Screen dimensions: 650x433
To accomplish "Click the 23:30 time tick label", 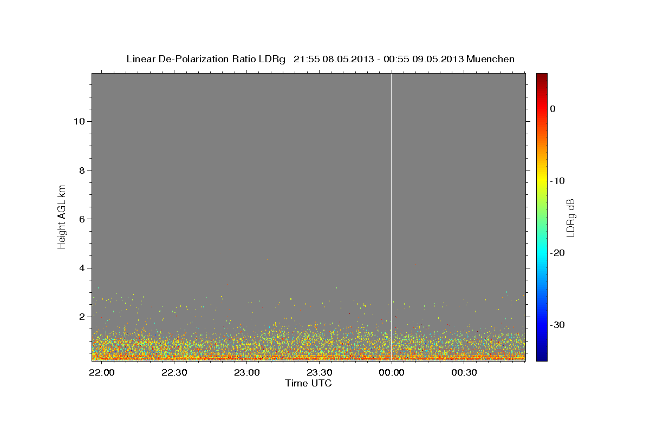I will pos(319,373).
